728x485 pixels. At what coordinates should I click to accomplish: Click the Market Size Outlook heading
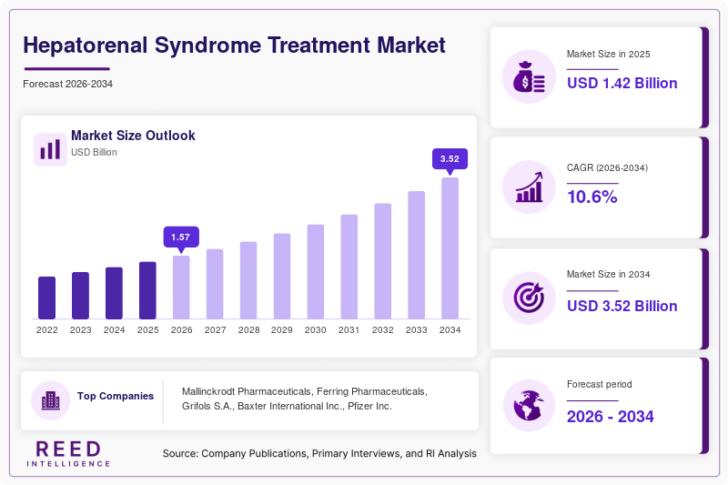tap(133, 136)
